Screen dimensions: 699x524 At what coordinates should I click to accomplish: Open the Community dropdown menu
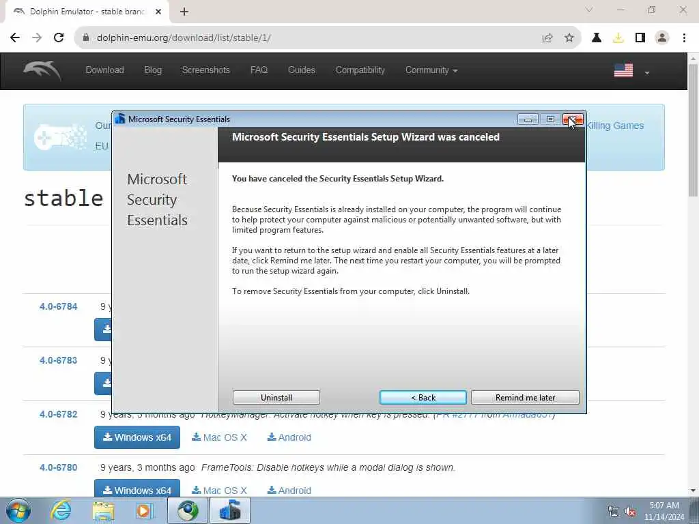[431, 70]
